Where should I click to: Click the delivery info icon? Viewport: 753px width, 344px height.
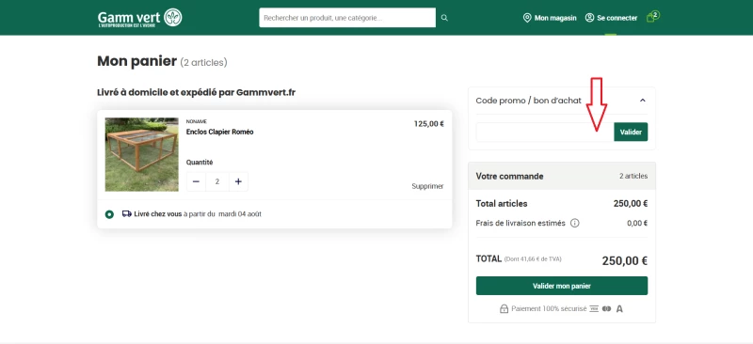coord(574,223)
